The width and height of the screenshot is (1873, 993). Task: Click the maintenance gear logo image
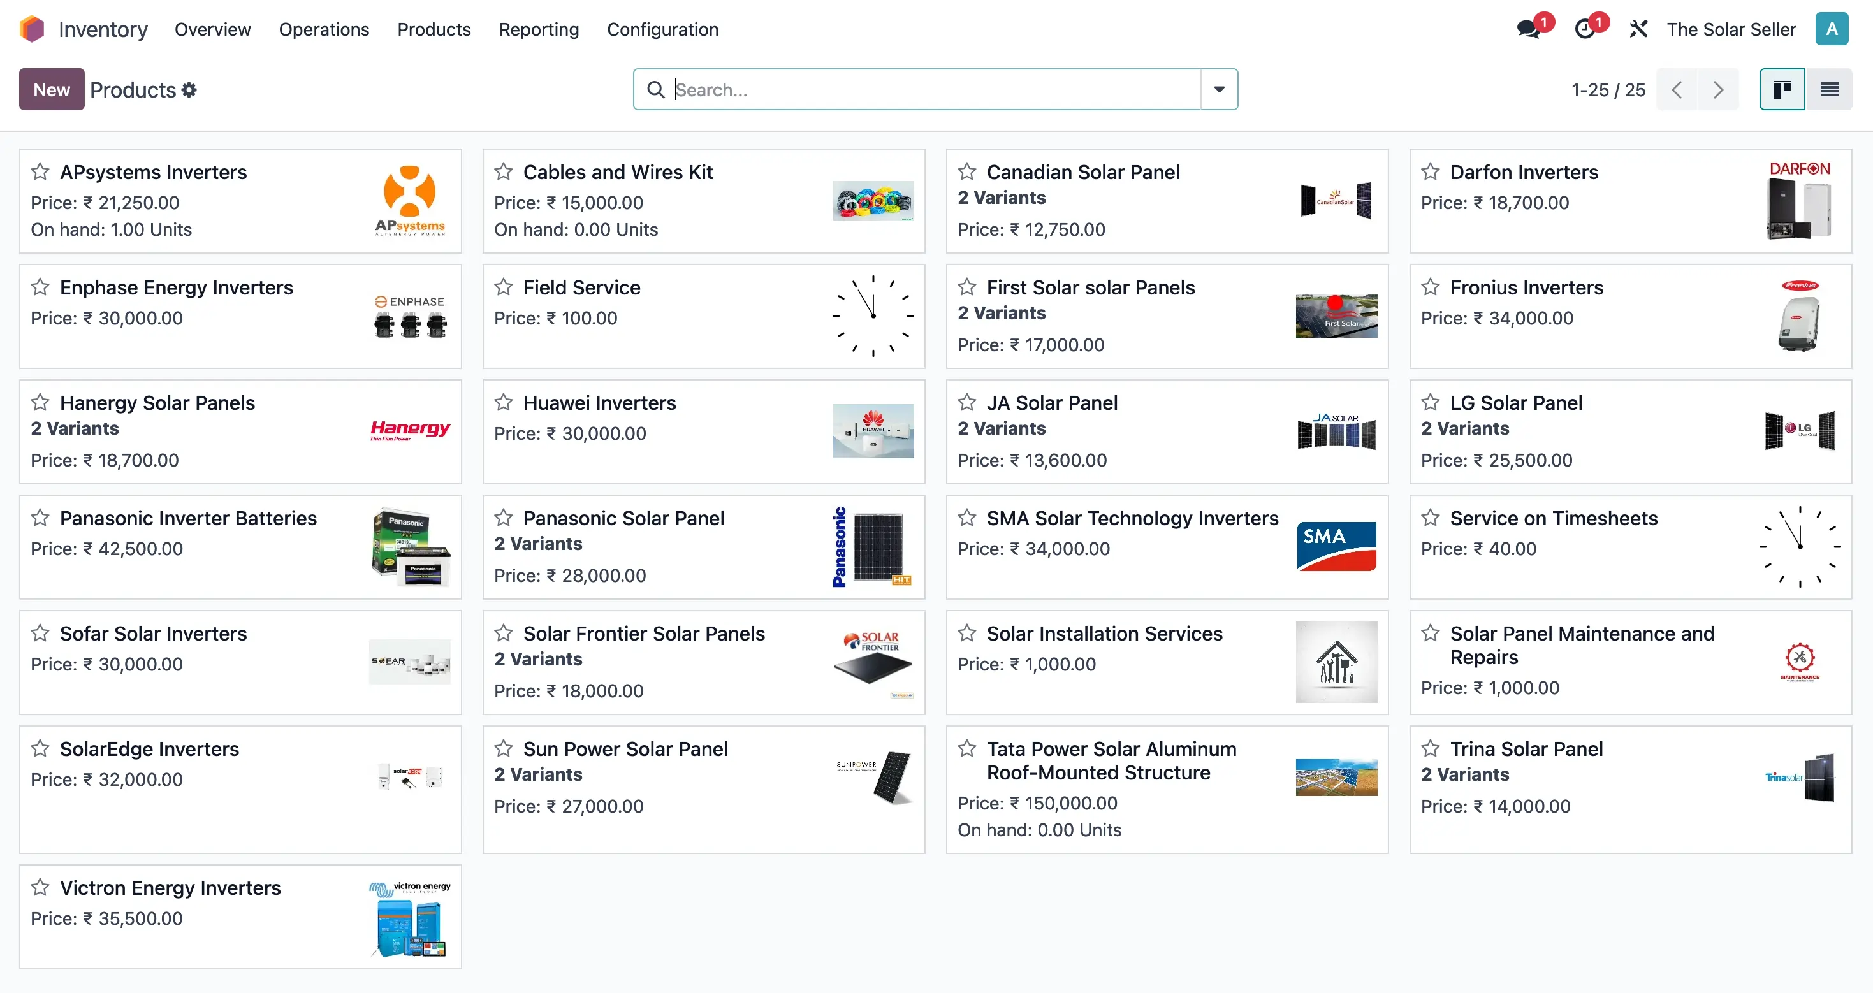[1800, 662]
